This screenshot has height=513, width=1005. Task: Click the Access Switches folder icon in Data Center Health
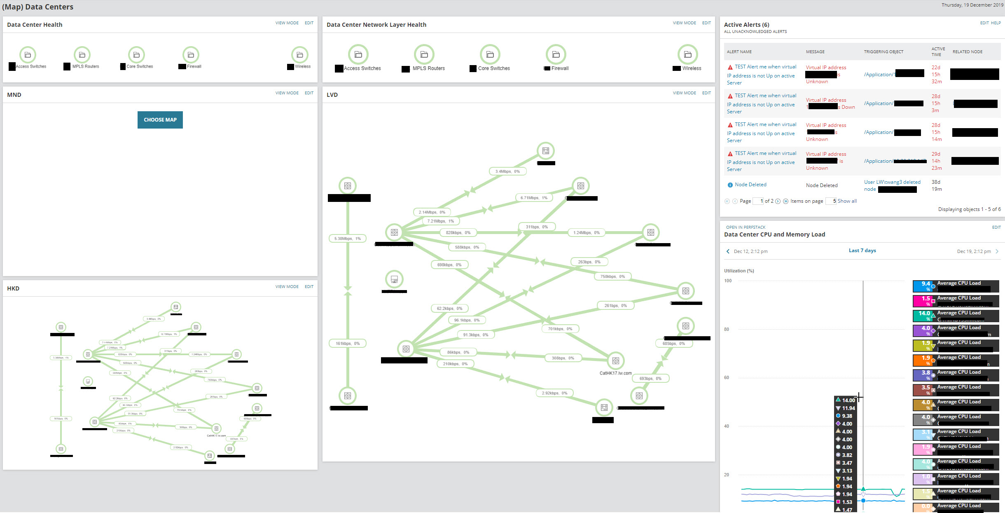point(28,55)
